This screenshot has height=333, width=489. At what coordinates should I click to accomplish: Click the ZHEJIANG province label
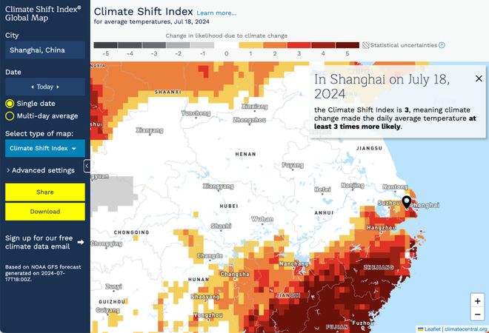(x=379, y=267)
